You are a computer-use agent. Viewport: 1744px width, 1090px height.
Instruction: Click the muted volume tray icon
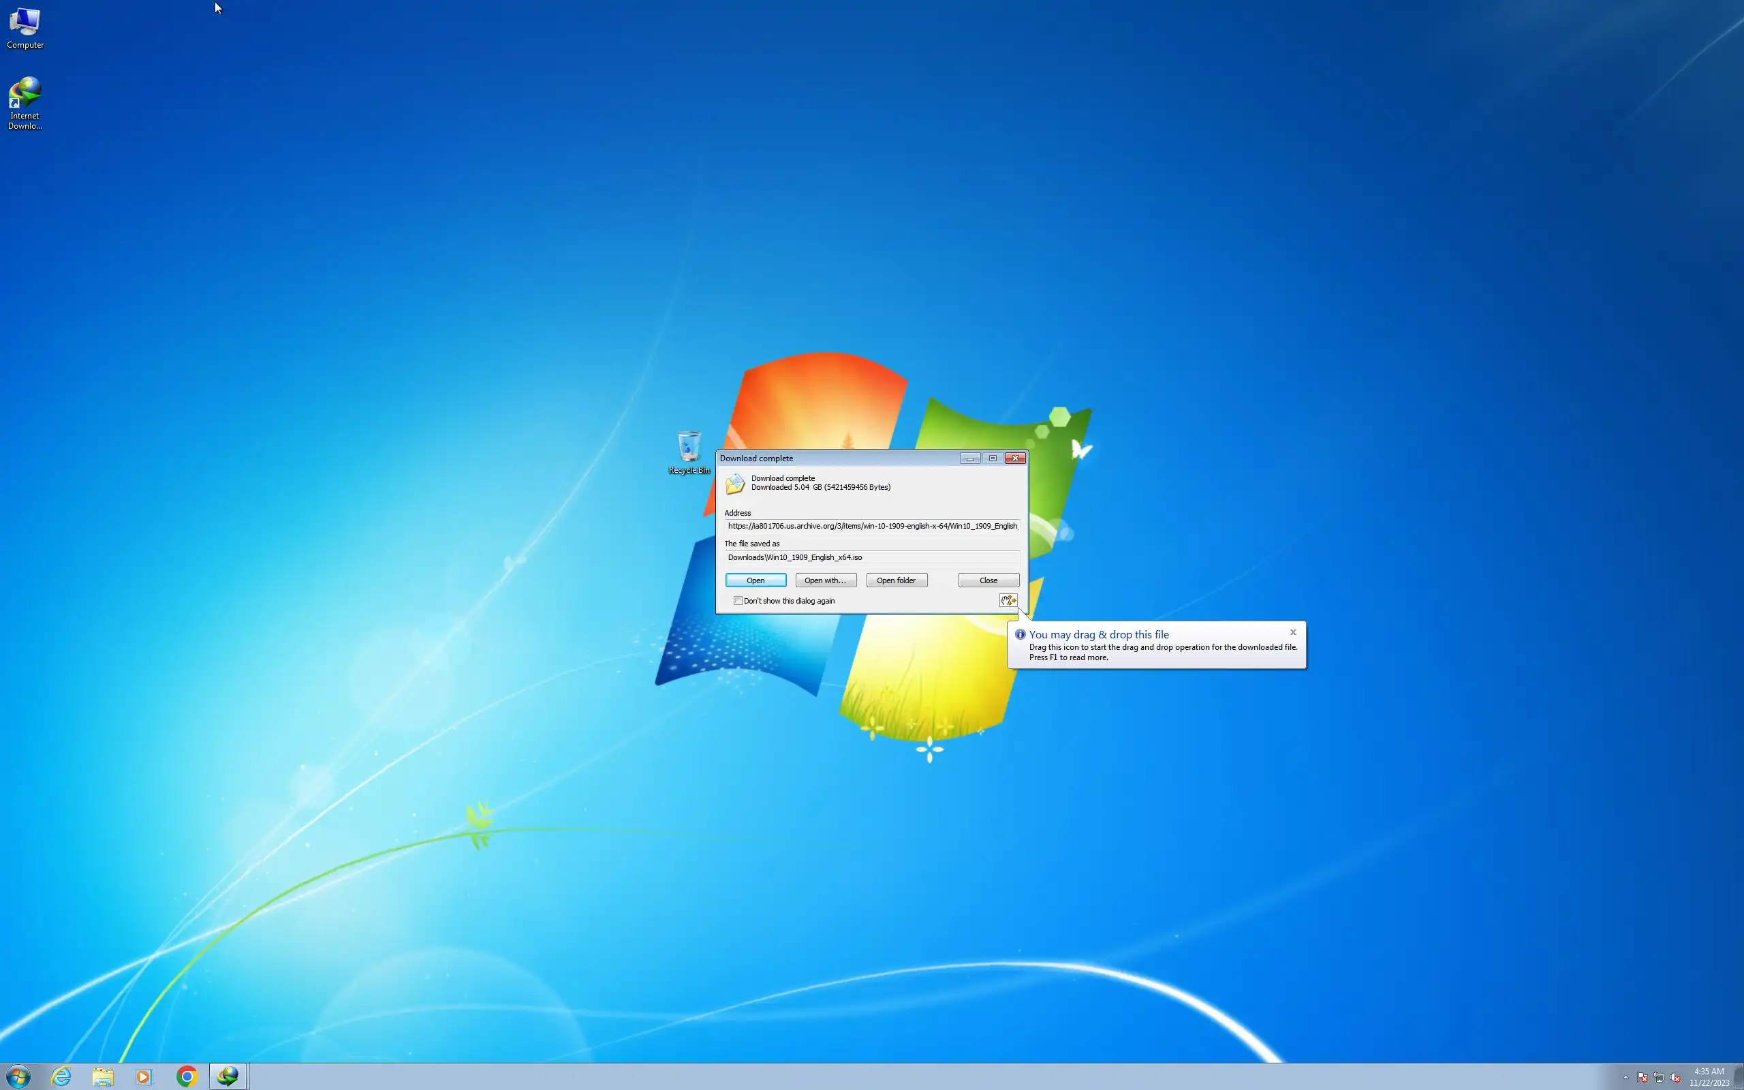[1675, 1078]
